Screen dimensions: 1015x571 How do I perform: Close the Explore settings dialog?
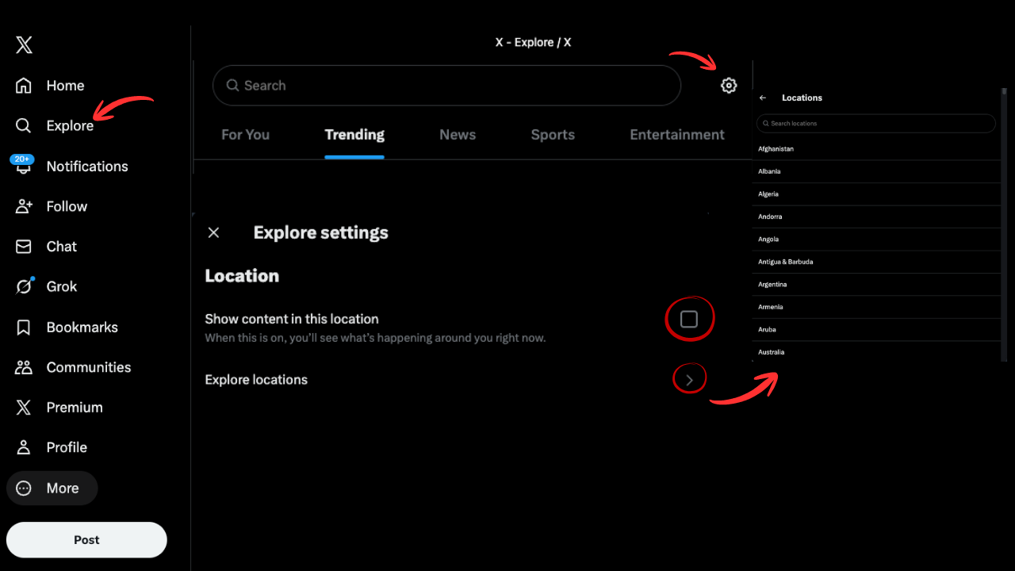tap(213, 232)
